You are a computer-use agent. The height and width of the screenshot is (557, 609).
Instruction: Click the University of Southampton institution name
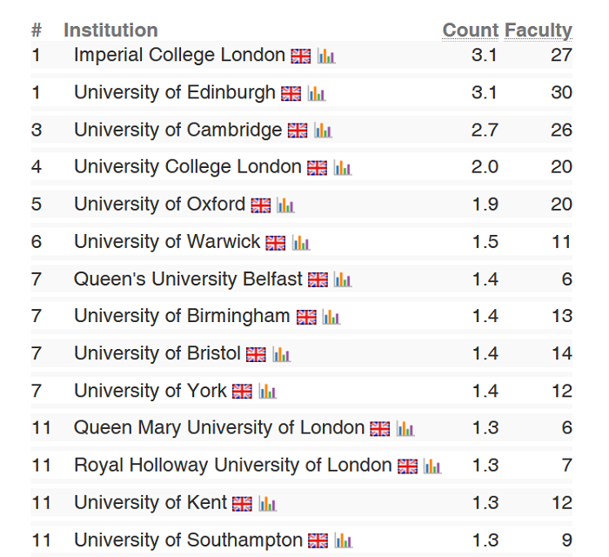(188, 540)
